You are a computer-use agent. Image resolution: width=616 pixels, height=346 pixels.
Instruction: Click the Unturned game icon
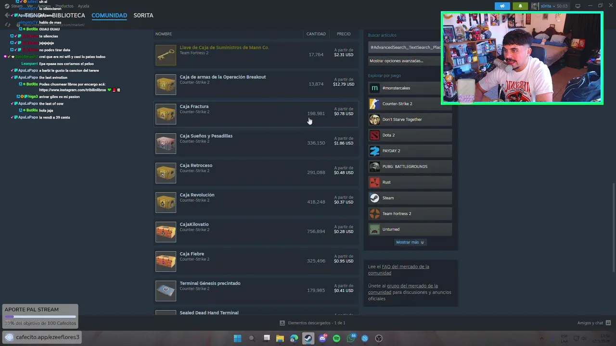[374, 229]
